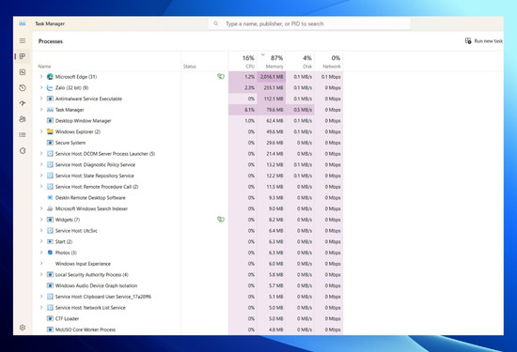The width and height of the screenshot is (517, 352).
Task: Expand Windows Explorer (2) group
Action: tap(41, 131)
